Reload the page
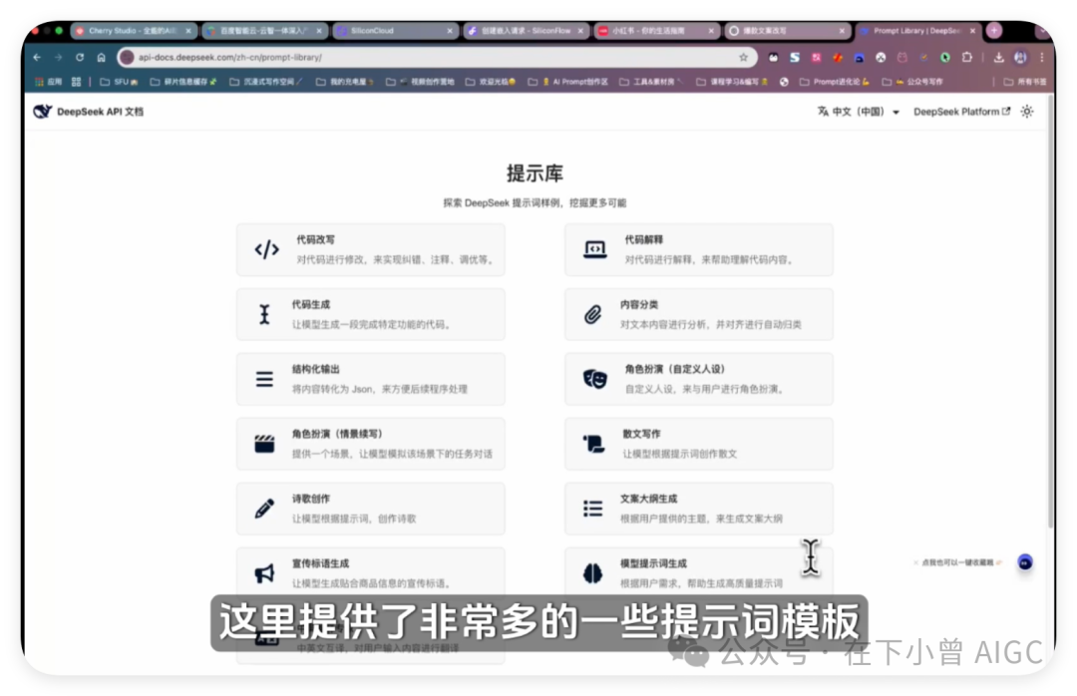Screen dimensions: 1077x696 (80, 58)
